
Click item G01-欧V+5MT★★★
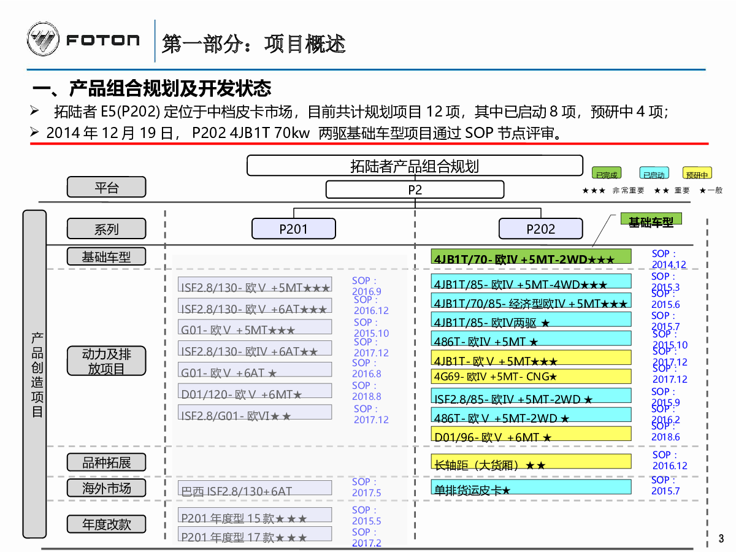click(255, 327)
